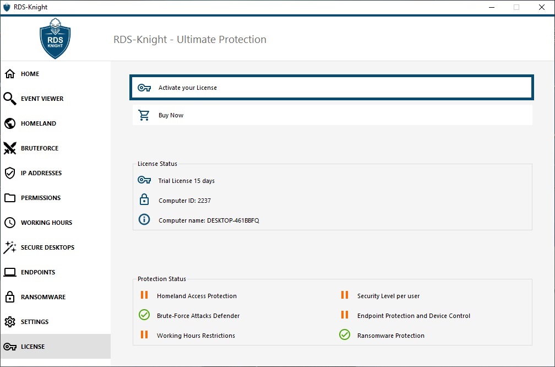Click green check for Ransomware Protection

(345, 334)
